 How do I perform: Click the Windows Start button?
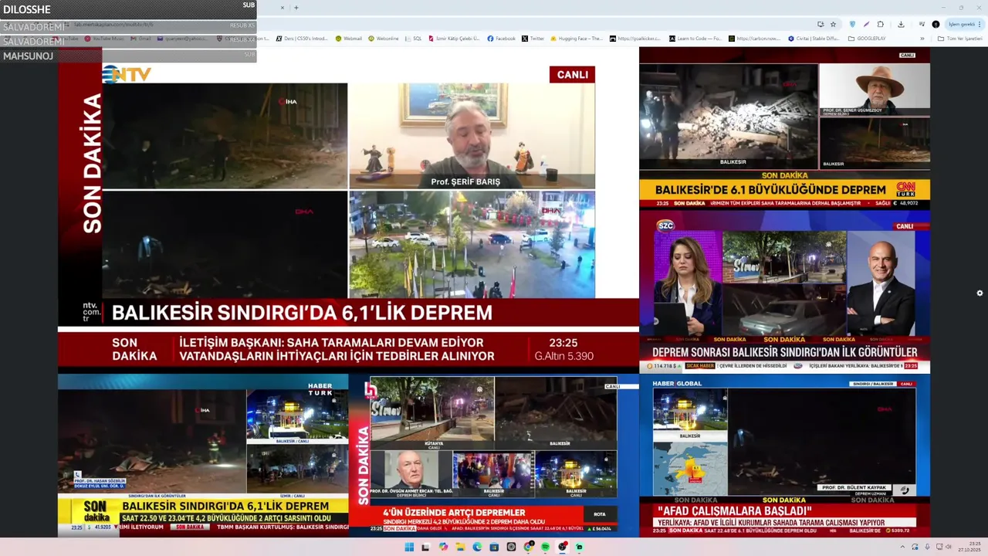point(409,547)
